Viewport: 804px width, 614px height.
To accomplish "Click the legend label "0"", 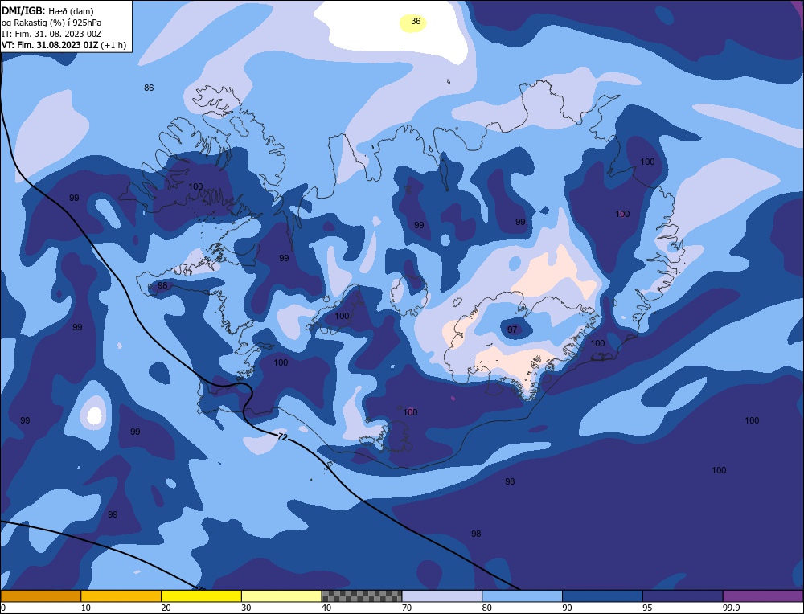I will (3, 608).
